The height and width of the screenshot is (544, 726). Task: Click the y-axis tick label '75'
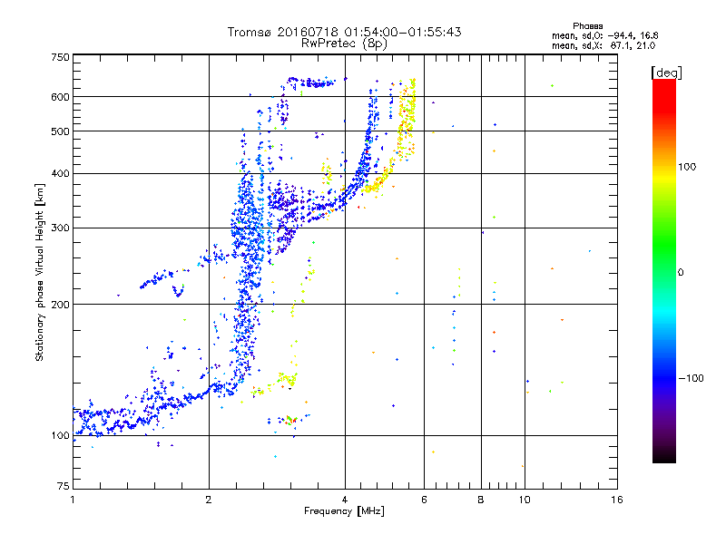64,486
